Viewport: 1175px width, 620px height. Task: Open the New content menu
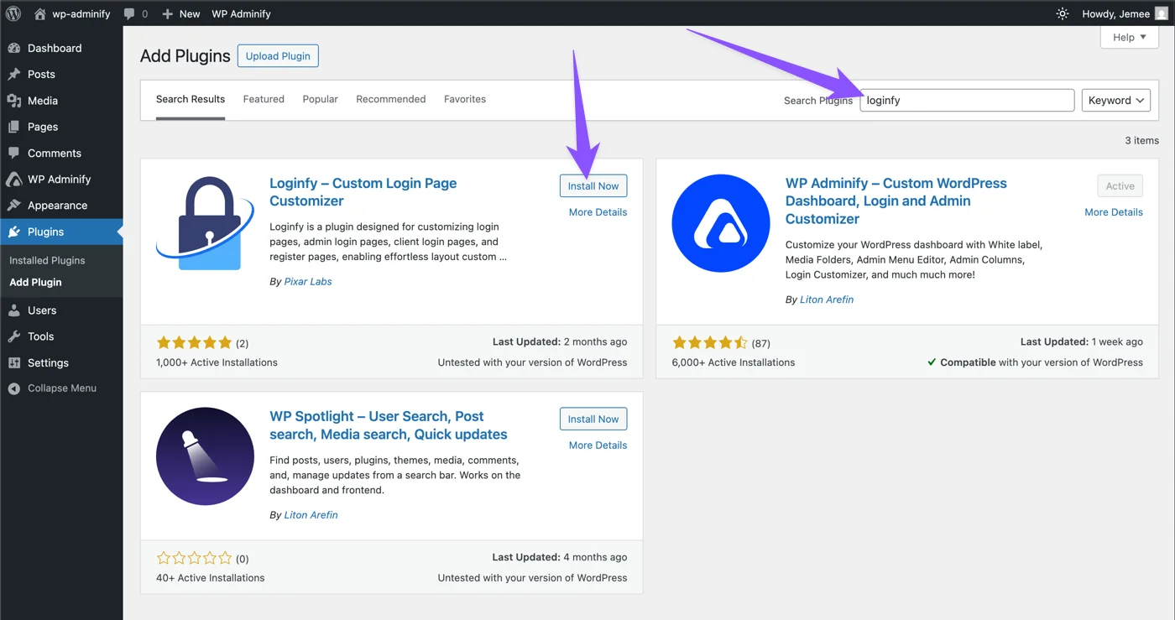180,13
